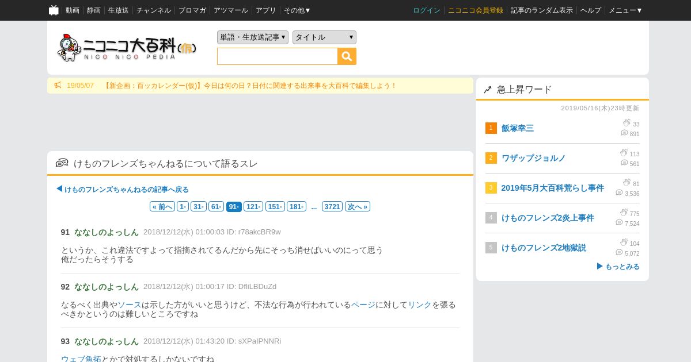Open 静画 in top navigation
The height and width of the screenshot is (362, 691).
coord(94,10)
